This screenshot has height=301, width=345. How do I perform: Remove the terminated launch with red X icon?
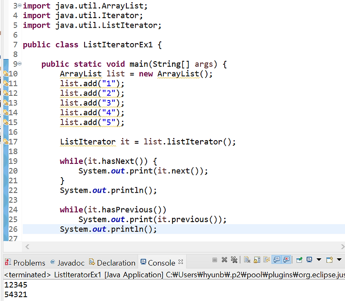coord(224,260)
